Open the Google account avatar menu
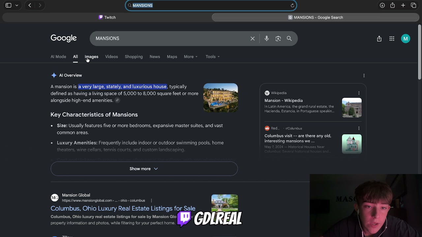 [x=406, y=39]
